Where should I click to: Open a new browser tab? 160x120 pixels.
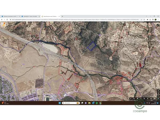tap(62, 16)
